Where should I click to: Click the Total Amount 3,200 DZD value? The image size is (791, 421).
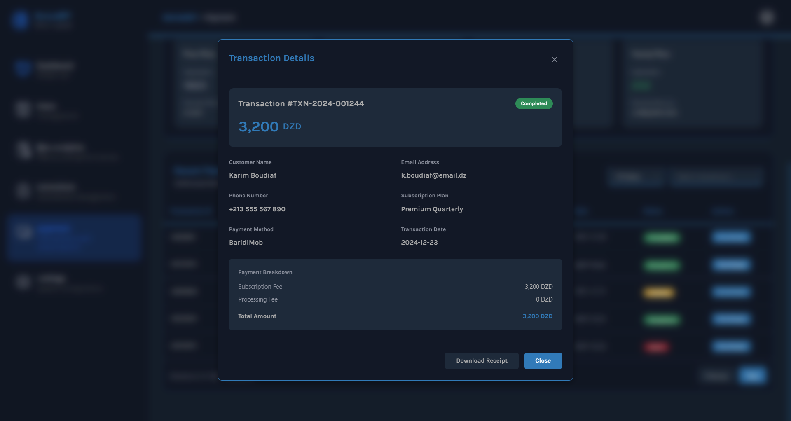[538, 316]
